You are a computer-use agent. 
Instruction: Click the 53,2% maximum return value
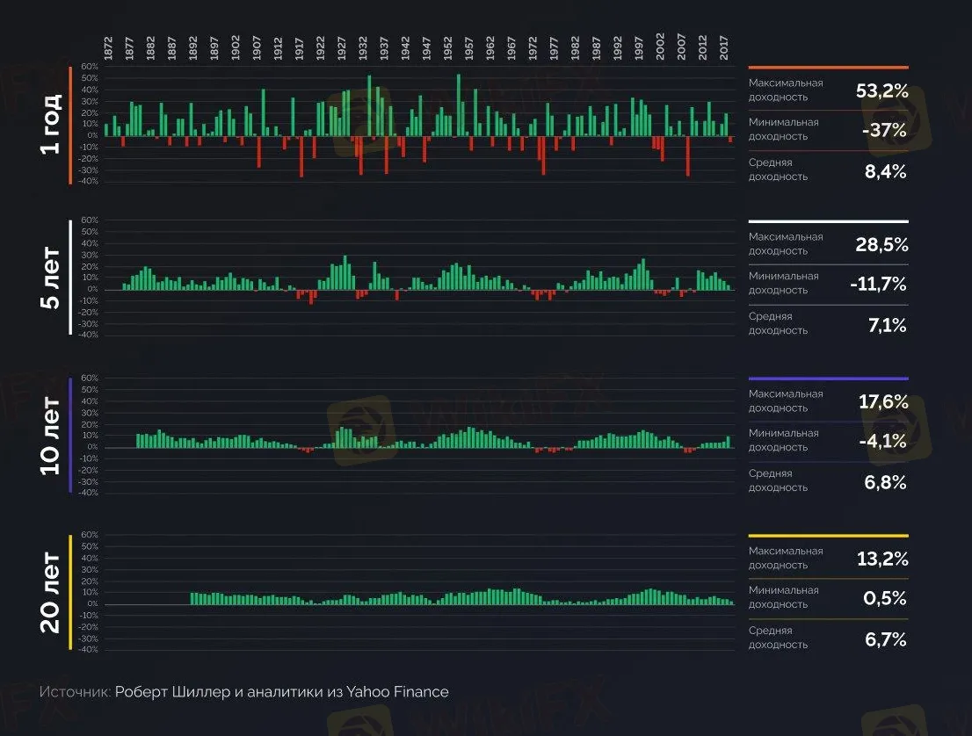[881, 90]
